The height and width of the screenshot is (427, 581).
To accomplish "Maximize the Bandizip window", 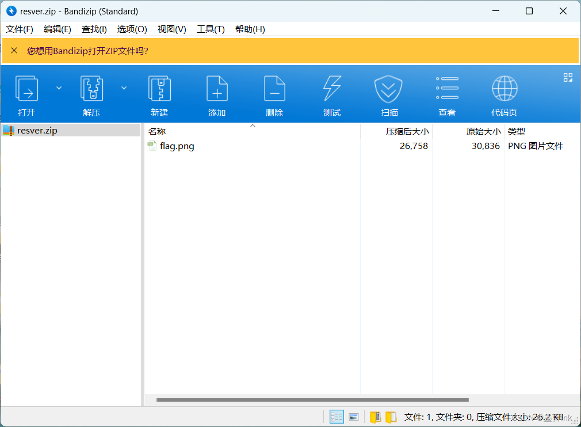I will coord(529,11).
